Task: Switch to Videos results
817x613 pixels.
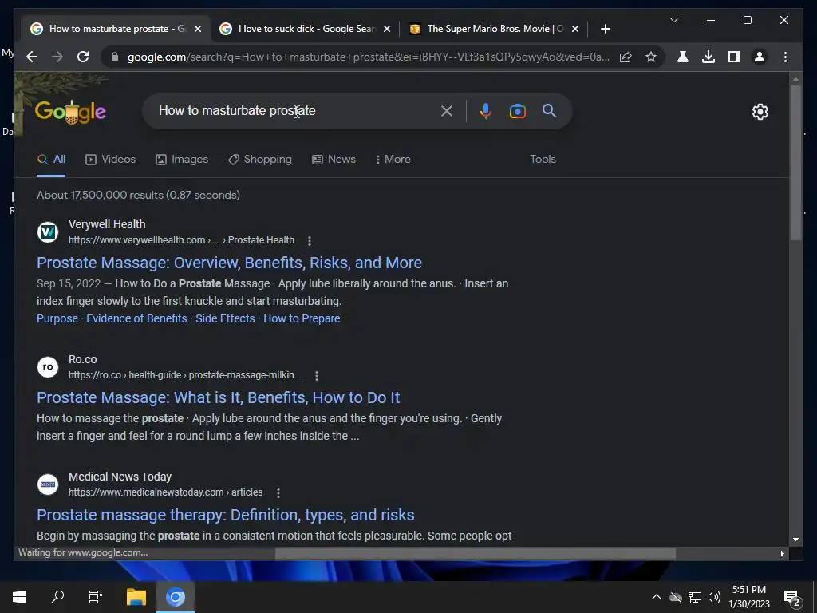Action: (x=110, y=160)
